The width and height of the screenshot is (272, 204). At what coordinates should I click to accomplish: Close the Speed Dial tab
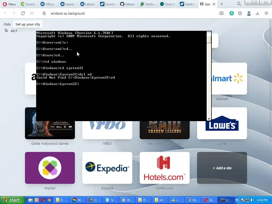point(214,4)
